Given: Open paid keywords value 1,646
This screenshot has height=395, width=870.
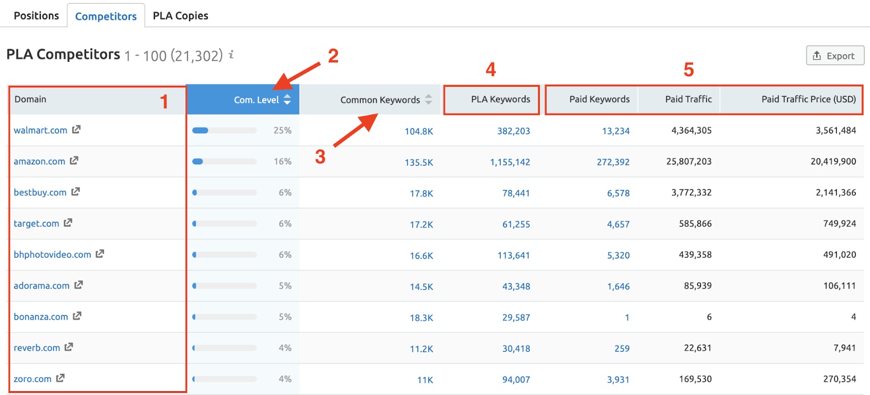Looking at the screenshot, I should click(x=618, y=286).
